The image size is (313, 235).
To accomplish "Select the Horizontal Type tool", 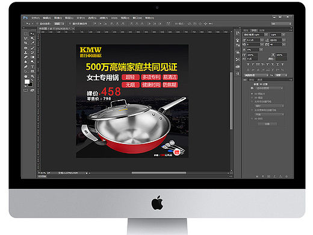I will [33, 67].
